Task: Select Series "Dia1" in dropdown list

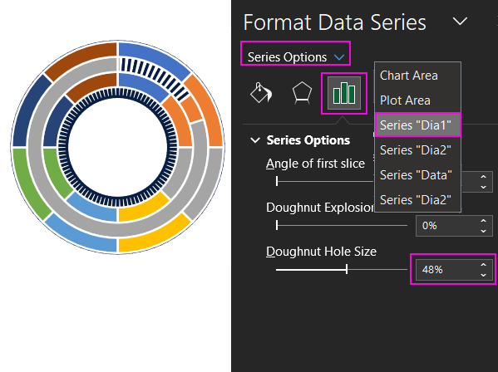Action: click(417, 125)
